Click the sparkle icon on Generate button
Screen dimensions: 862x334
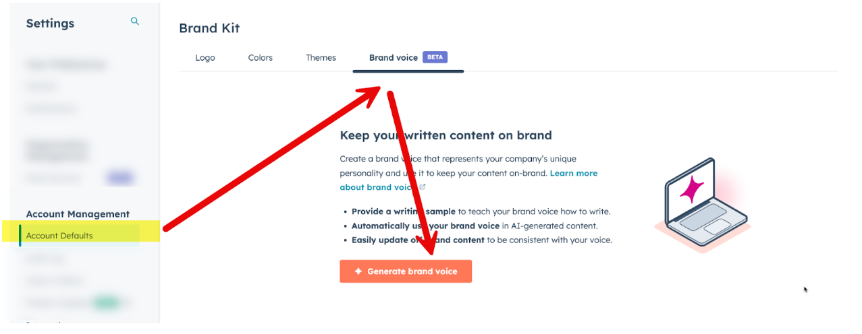point(358,271)
